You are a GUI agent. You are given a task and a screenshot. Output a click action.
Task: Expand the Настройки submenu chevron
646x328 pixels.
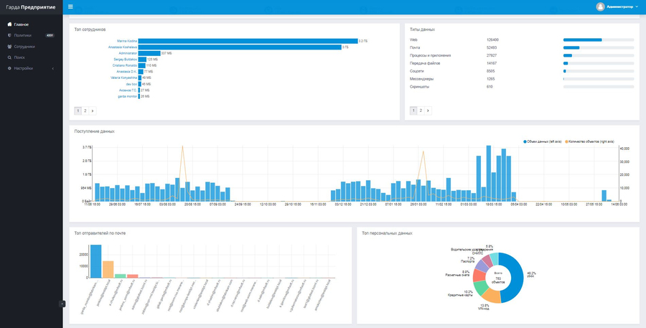pos(53,68)
